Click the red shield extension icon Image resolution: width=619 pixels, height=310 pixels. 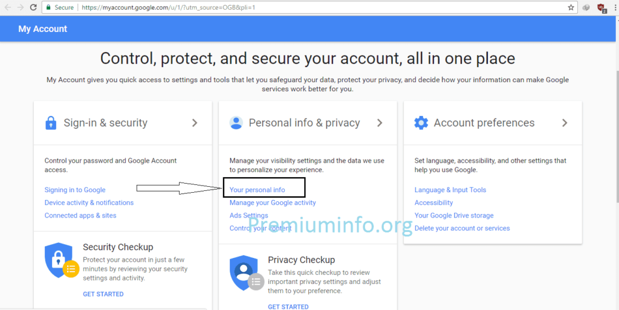pyautogui.click(x=601, y=8)
